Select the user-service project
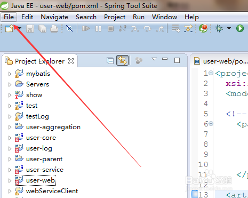Screen dimensions: 248x198 [45, 170]
